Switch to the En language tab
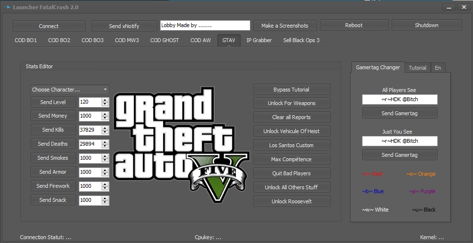 [x=438, y=68]
